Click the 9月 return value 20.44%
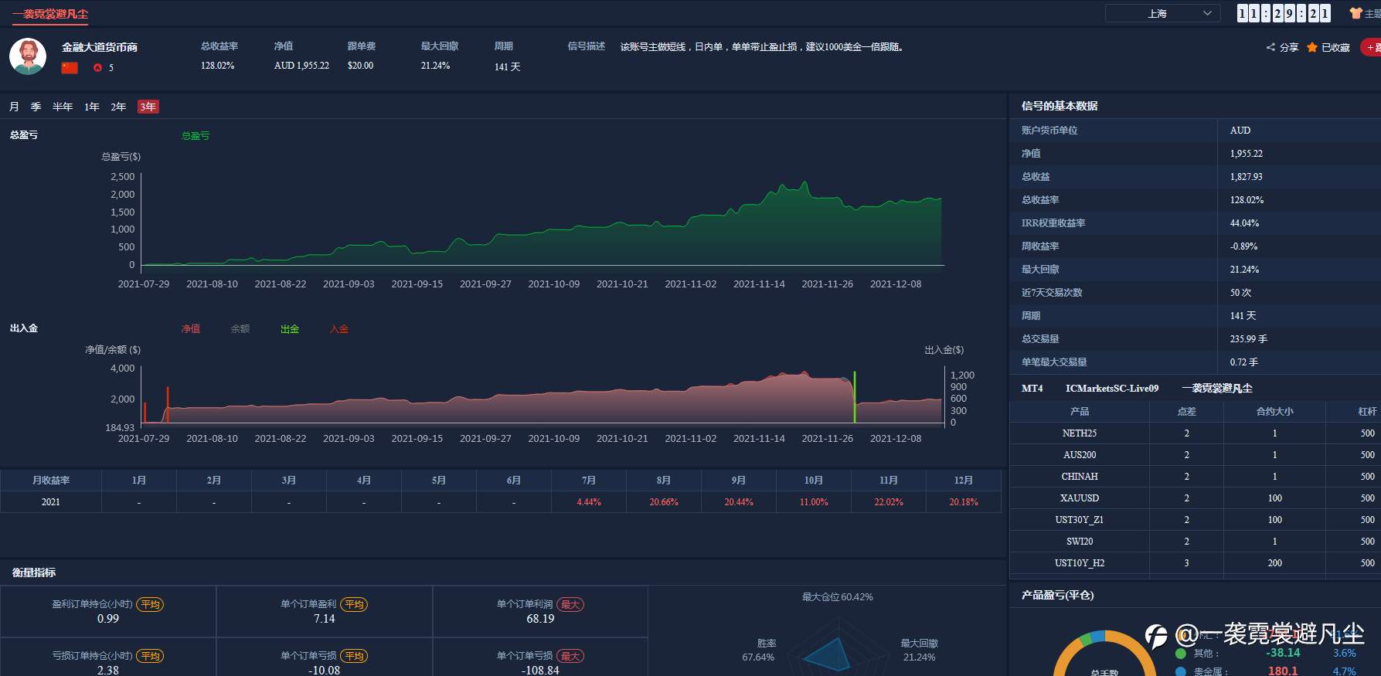The image size is (1381, 676). click(x=739, y=502)
